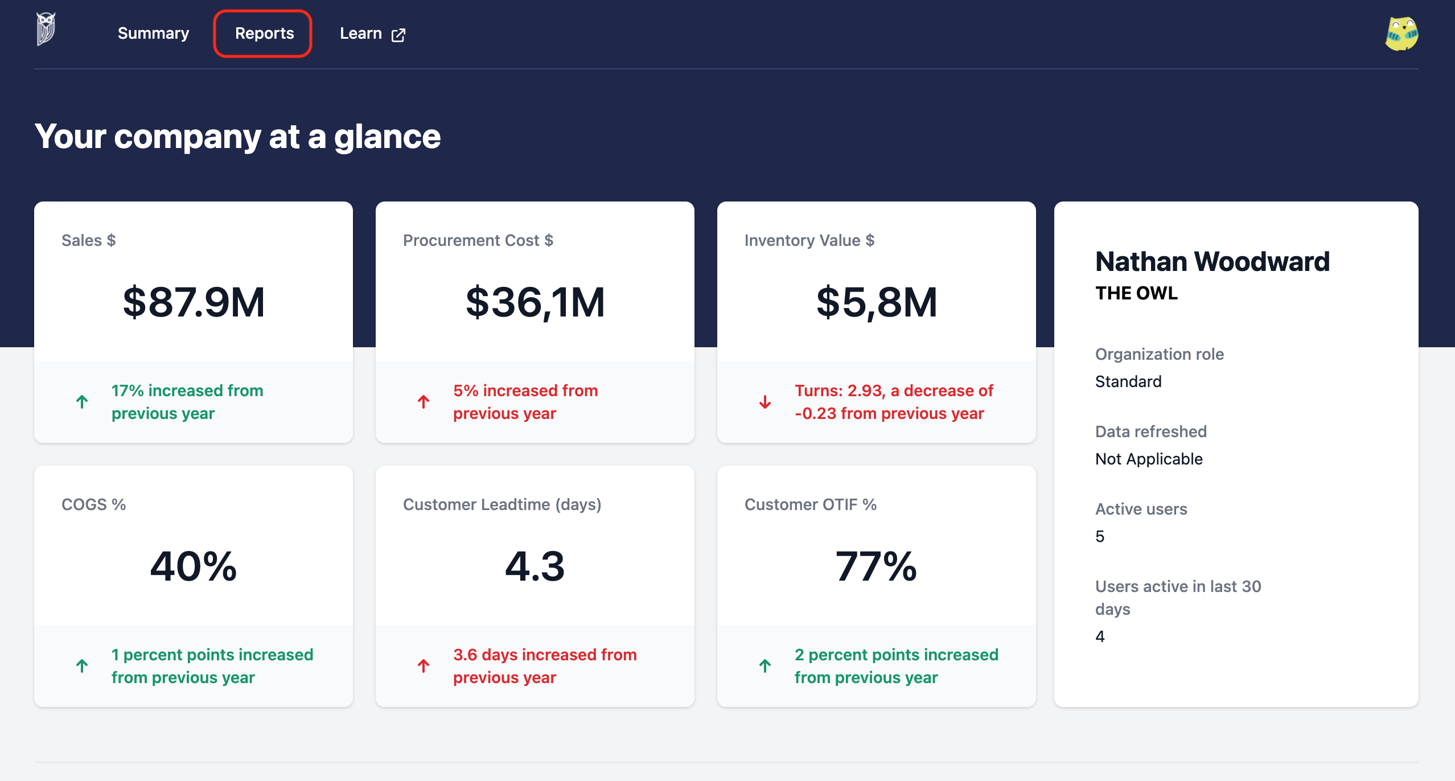Click the 'Procurement Cost $' card label
This screenshot has height=781, width=1455.
478,240
